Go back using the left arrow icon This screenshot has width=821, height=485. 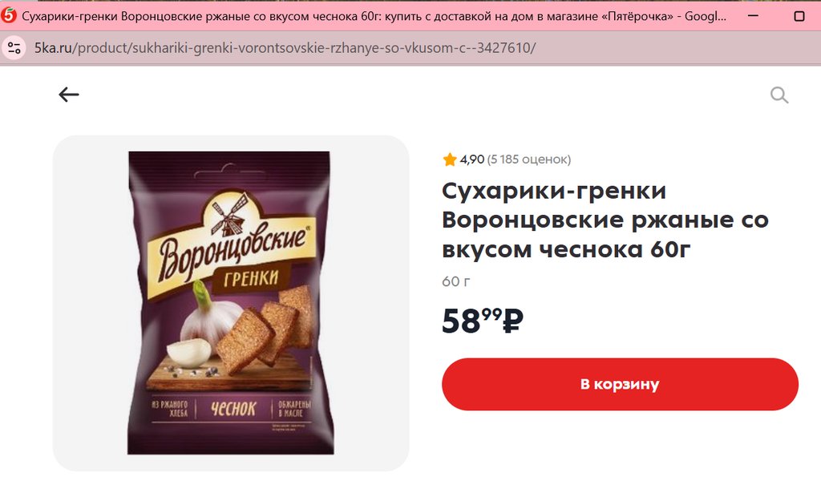69,95
